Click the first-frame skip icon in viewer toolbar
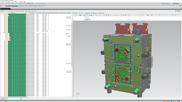182x102 pixels. pyautogui.click(x=80, y=15)
